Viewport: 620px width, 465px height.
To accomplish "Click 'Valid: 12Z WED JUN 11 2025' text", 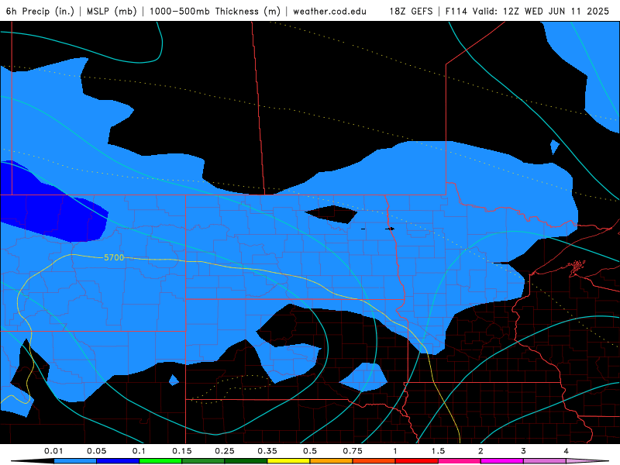I will click(541, 11).
